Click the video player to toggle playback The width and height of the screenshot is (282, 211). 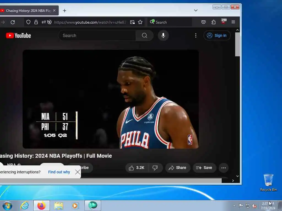click(x=111, y=99)
